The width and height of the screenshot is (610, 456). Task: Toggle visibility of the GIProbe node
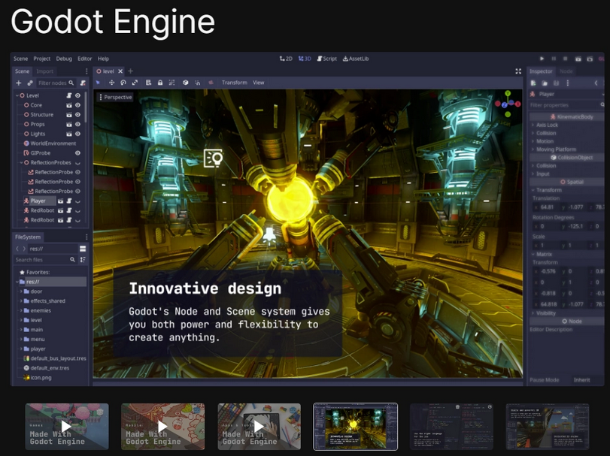(77, 153)
